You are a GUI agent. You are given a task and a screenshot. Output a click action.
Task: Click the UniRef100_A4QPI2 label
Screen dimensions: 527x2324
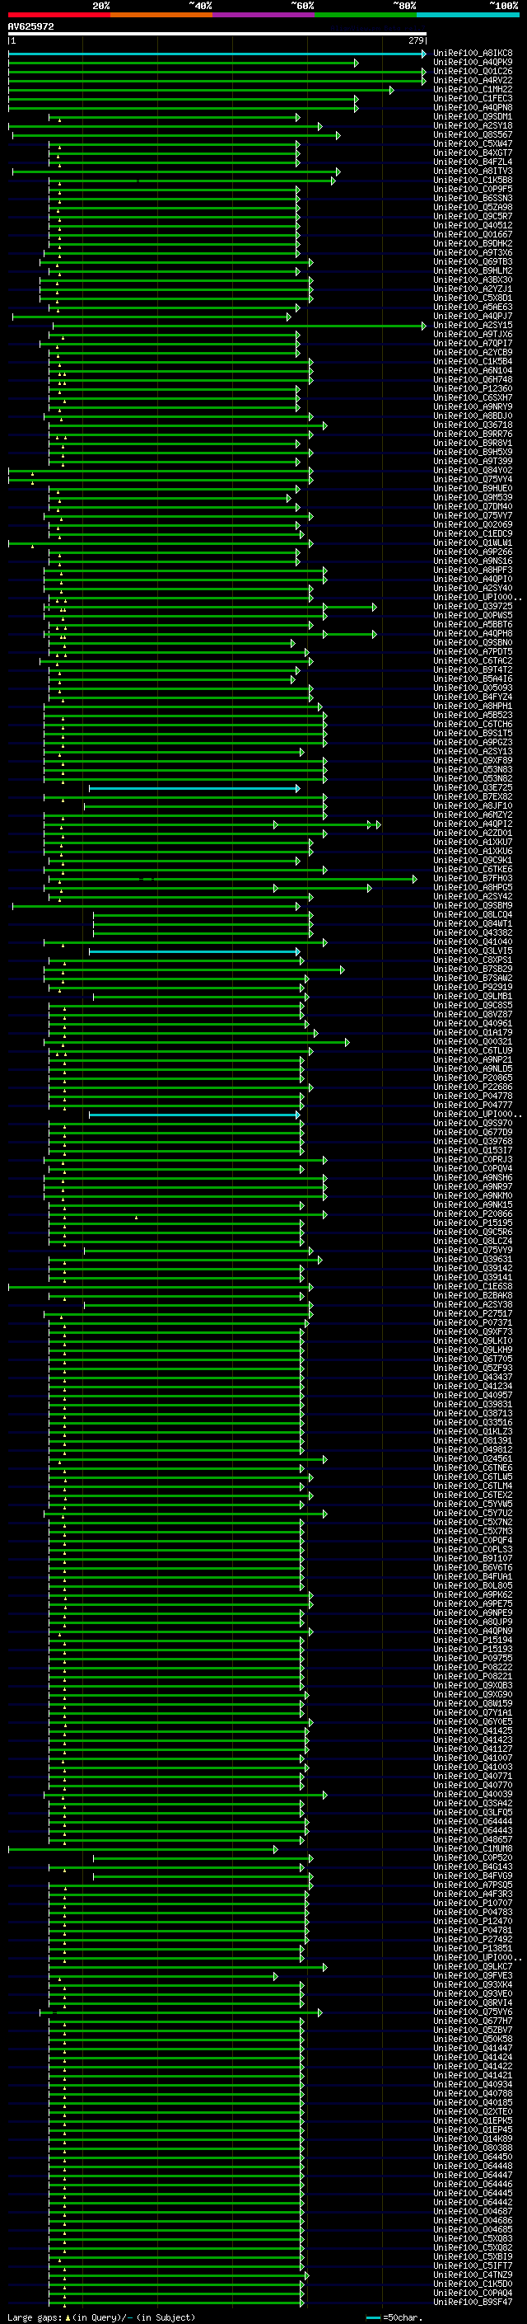473,825
